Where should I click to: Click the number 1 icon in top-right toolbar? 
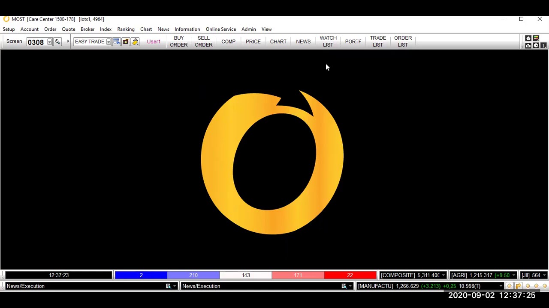click(x=543, y=46)
